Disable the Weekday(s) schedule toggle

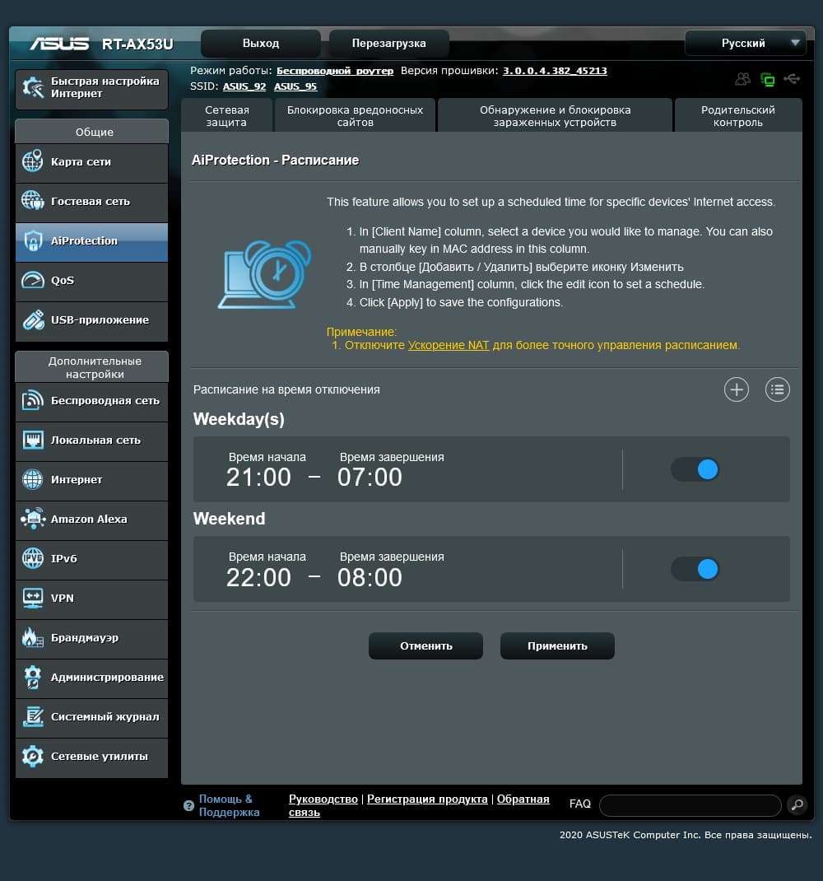point(695,469)
